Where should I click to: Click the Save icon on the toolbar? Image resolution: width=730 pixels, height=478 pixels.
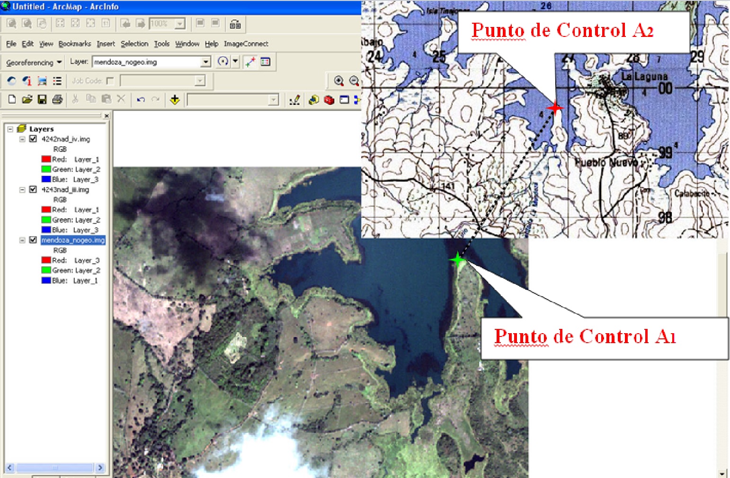click(42, 99)
